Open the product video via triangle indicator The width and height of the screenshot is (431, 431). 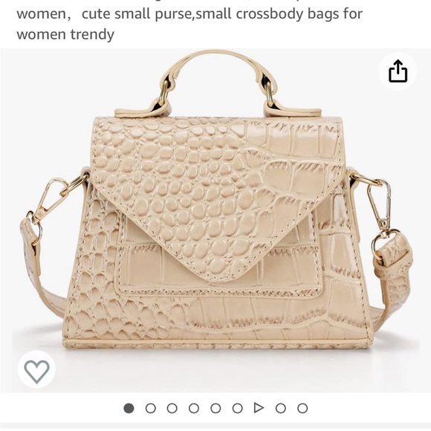click(x=259, y=408)
